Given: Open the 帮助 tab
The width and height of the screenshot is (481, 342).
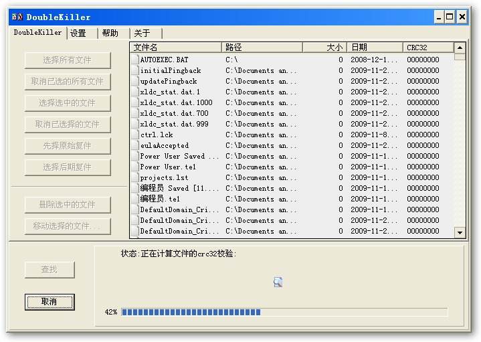Looking at the screenshot, I should [x=114, y=33].
